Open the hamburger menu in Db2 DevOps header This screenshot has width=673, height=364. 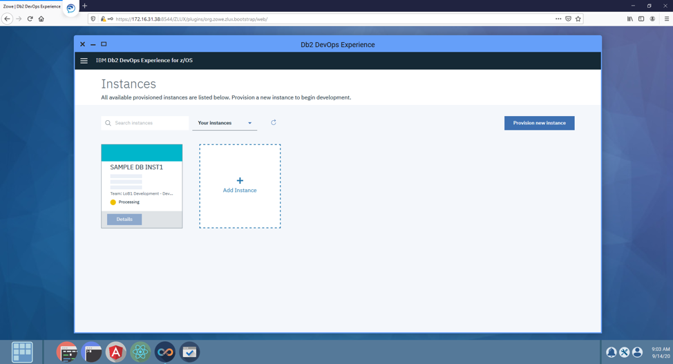tap(84, 61)
